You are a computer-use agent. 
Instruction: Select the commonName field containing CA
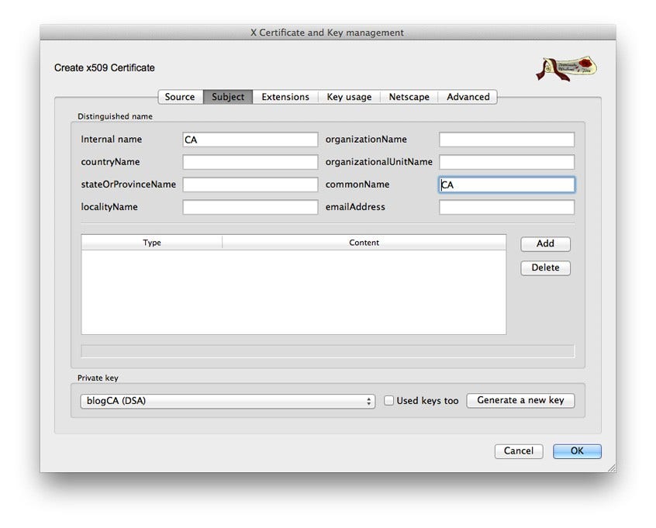506,185
